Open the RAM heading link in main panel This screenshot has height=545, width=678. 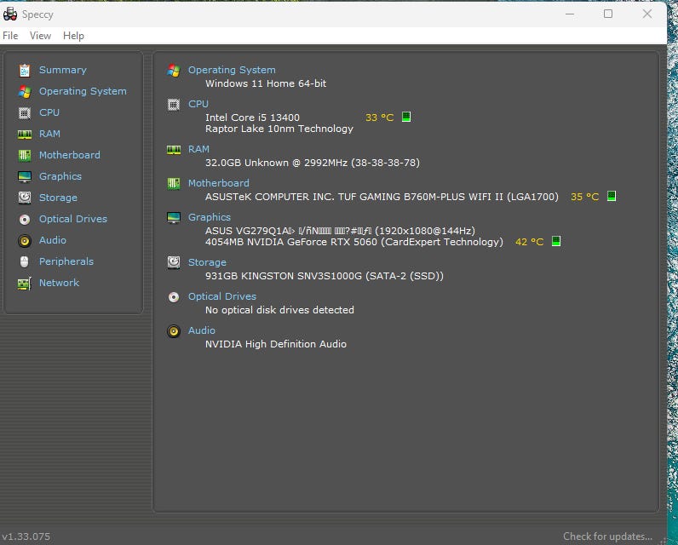coord(199,149)
